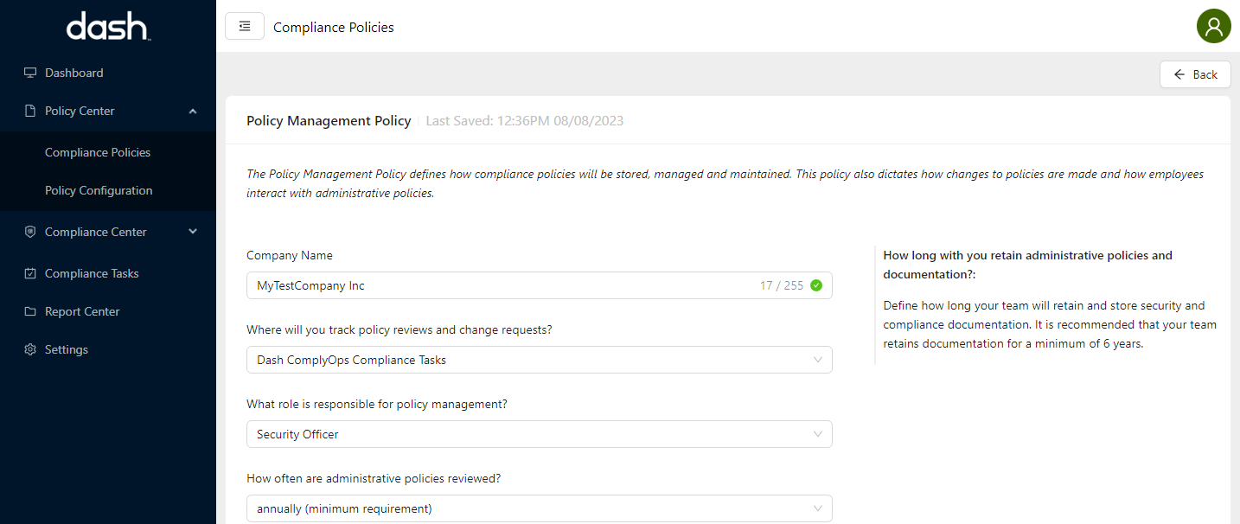This screenshot has height=524, width=1240.
Task: Open the user profile avatar
Action: (1213, 26)
